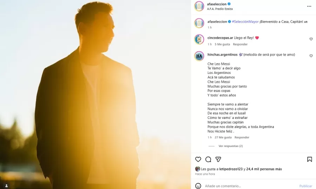Open cincodecopas.ar profile picture
This screenshot has height=189, width=316.
coord(199,39)
